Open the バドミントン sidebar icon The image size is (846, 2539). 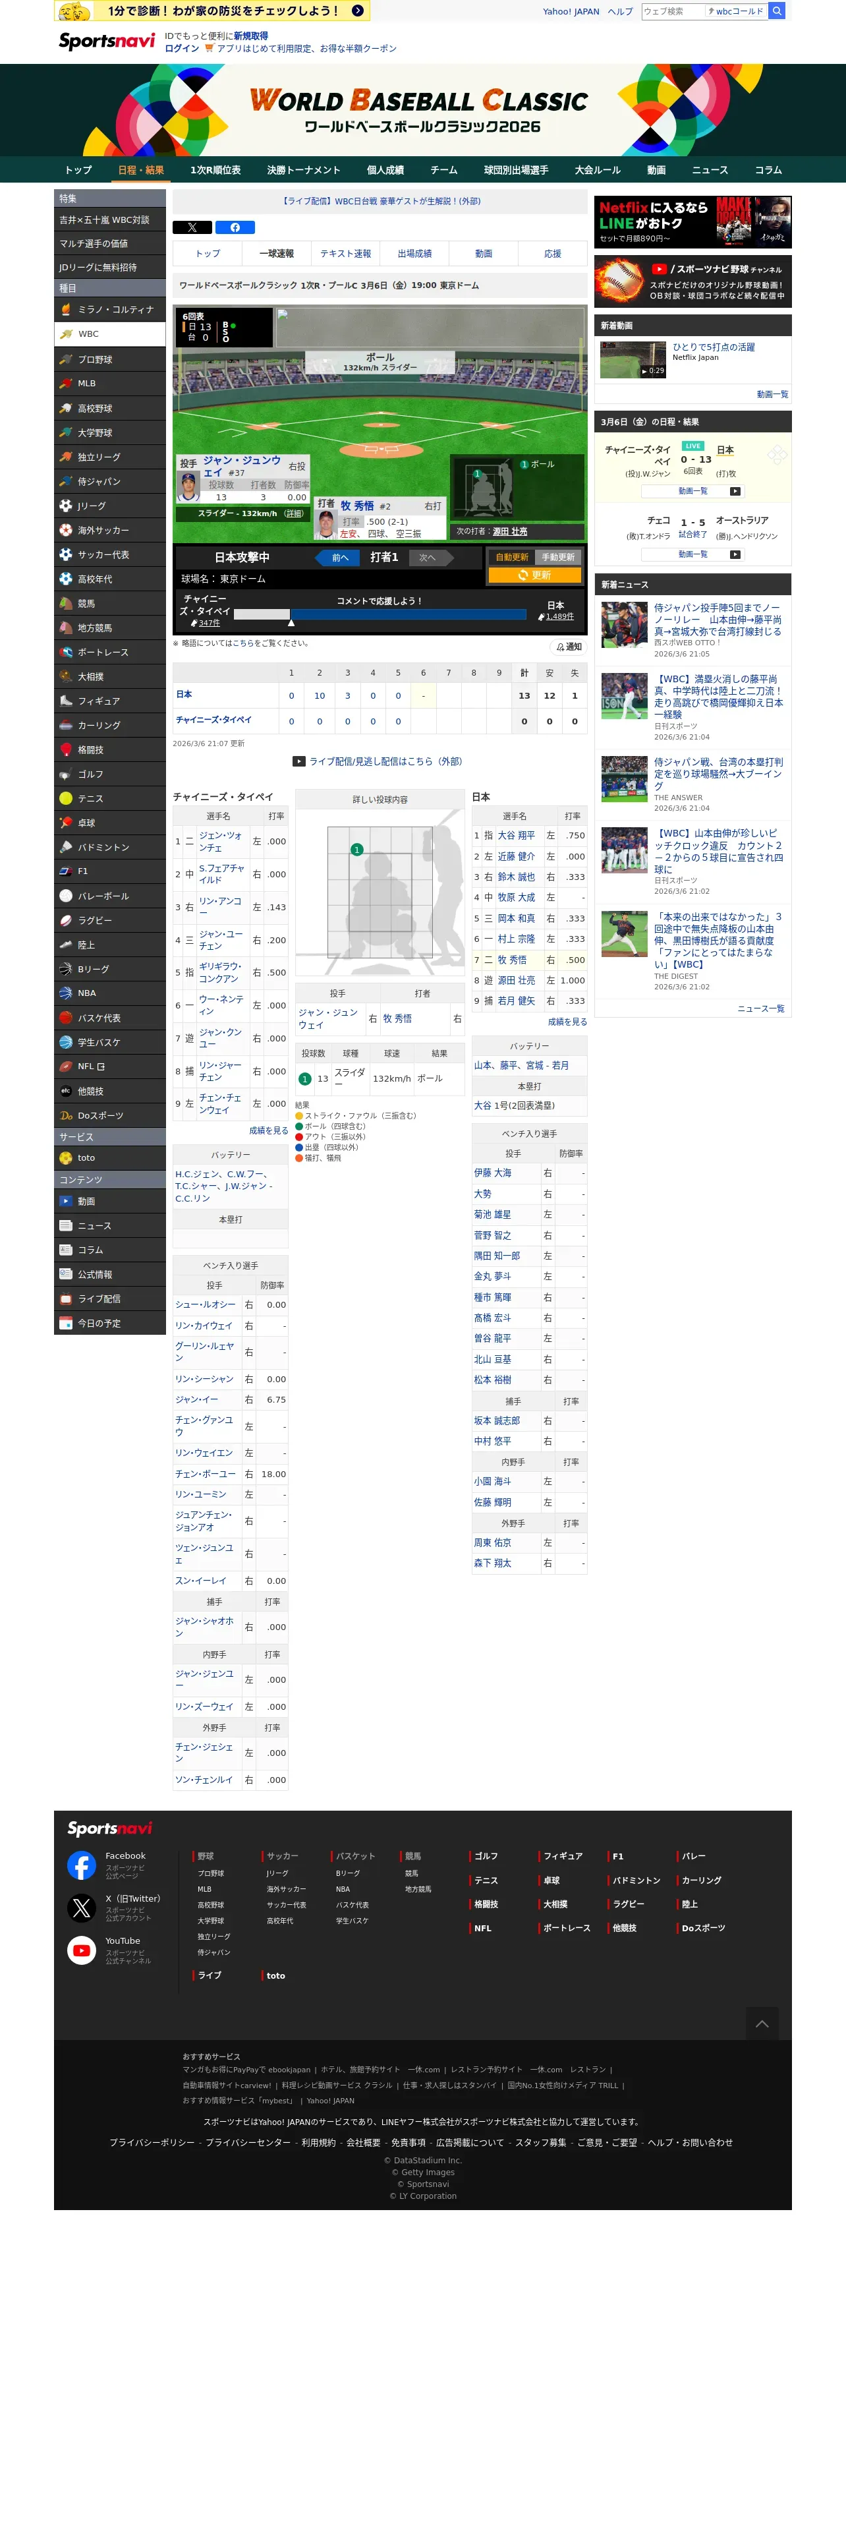coord(66,846)
